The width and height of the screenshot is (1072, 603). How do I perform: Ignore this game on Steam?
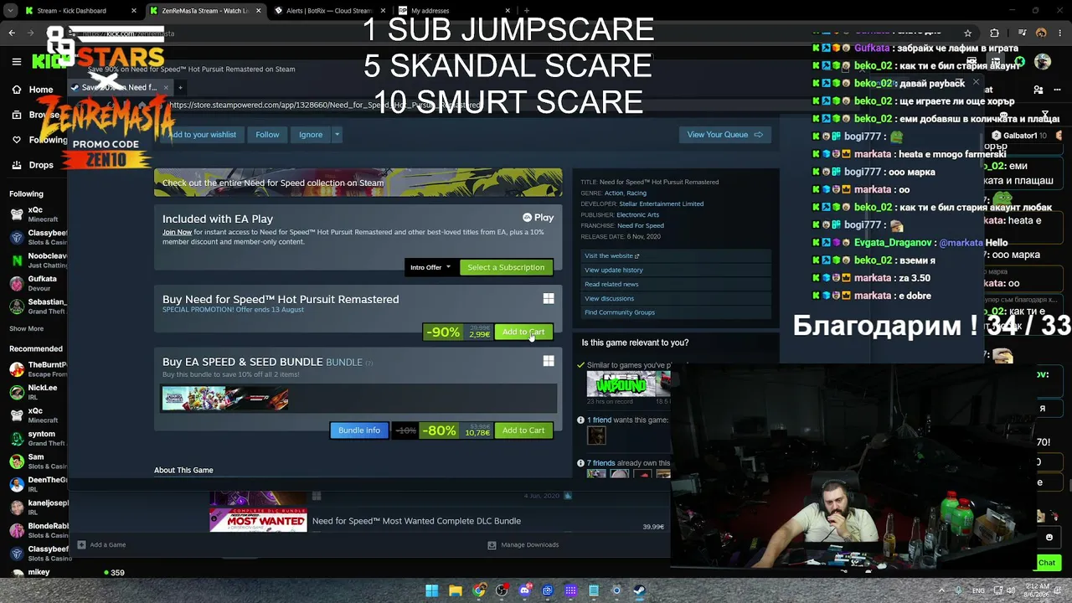point(311,135)
